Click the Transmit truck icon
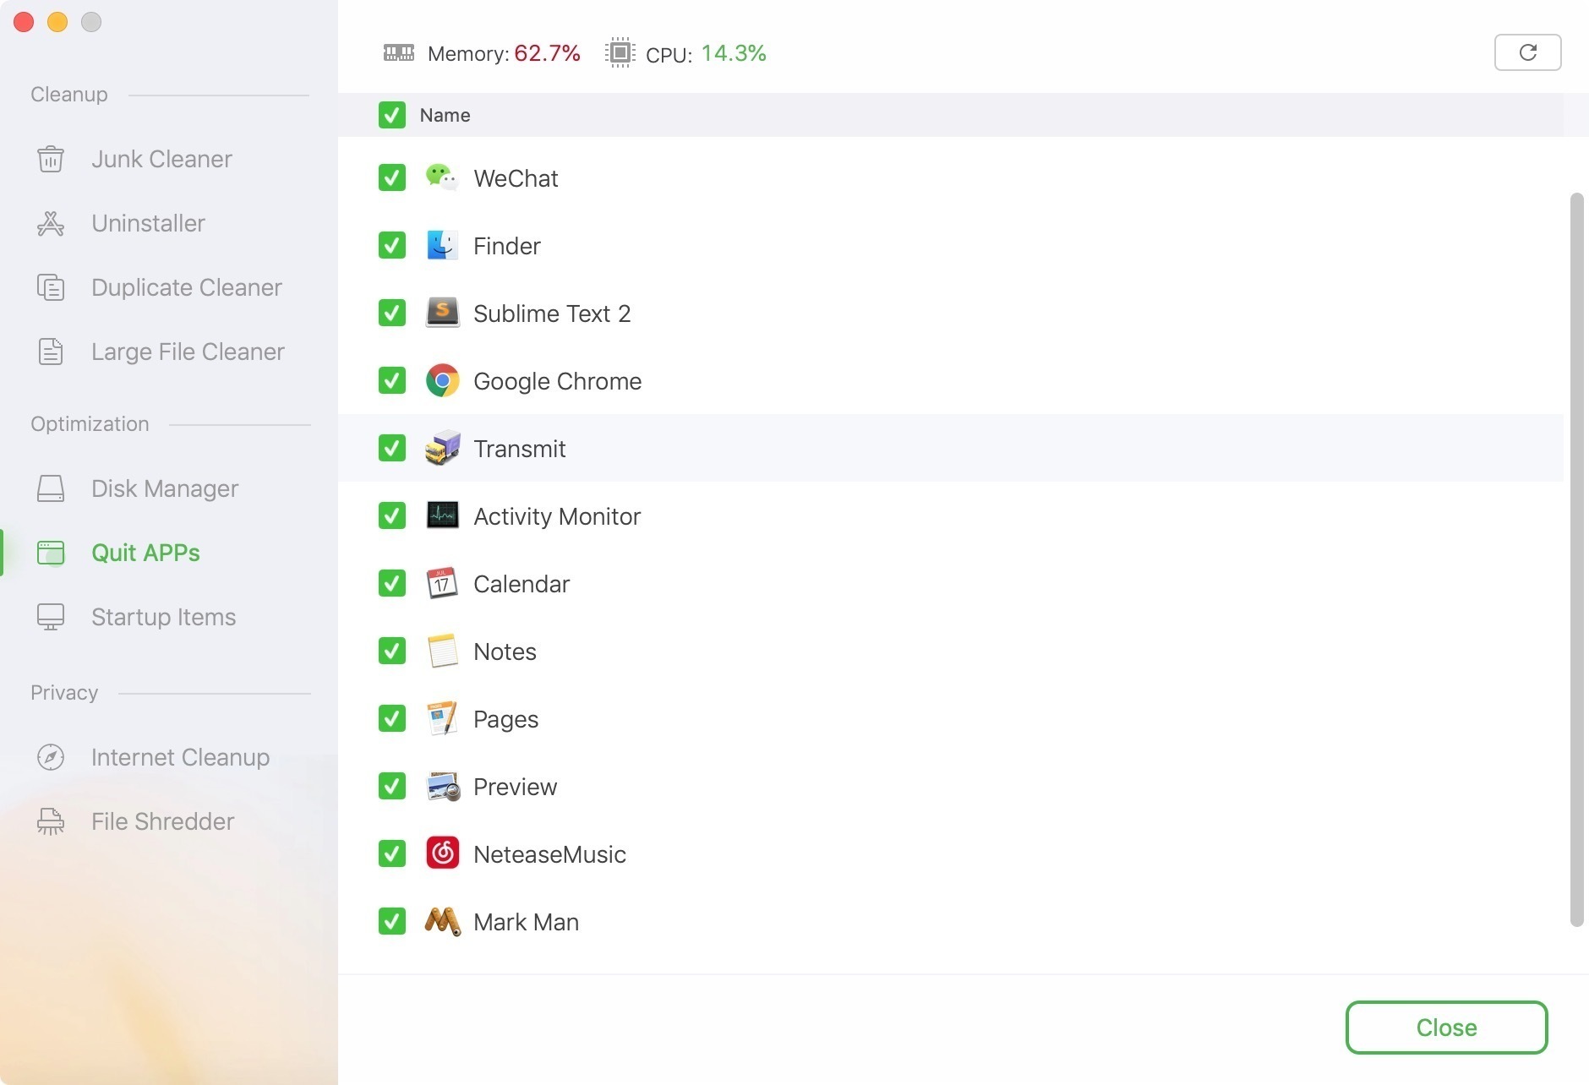Screen dimensions: 1589x1085 (442, 448)
